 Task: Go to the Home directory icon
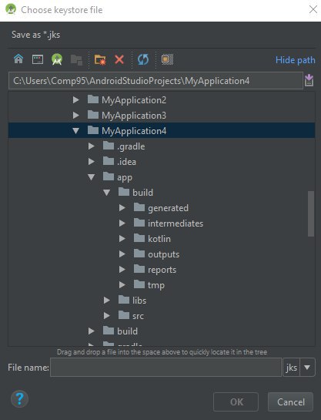(x=18, y=59)
